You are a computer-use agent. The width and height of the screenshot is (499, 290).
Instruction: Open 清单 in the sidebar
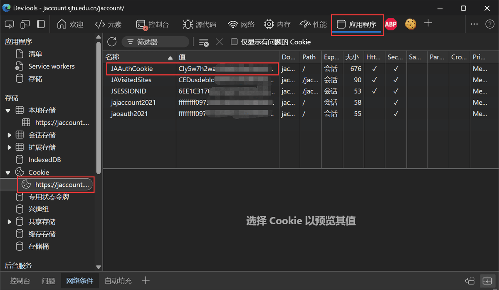[x=35, y=54]
